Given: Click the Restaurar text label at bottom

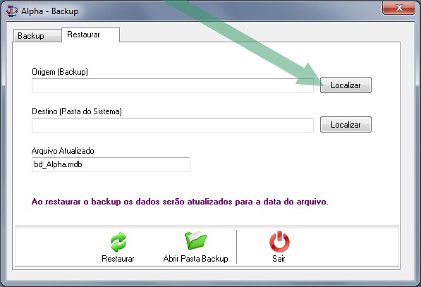Looking at the screenshot, I should pos(118,259).
